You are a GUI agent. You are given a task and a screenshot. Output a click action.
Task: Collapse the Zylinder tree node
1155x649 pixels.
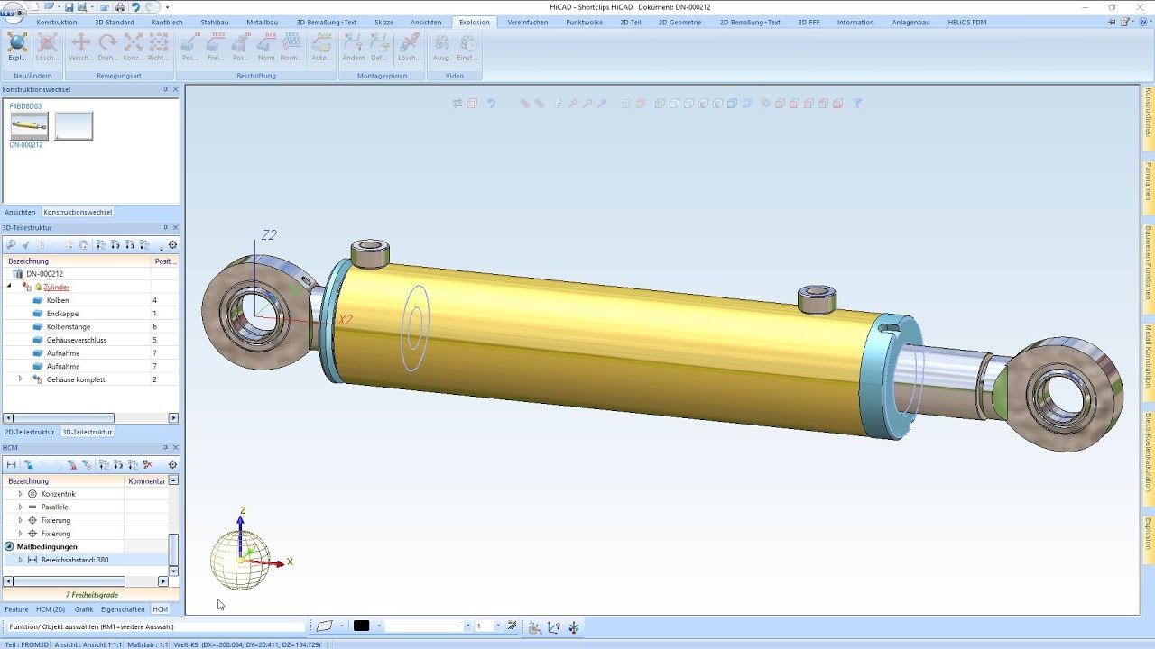pos(10,287)
